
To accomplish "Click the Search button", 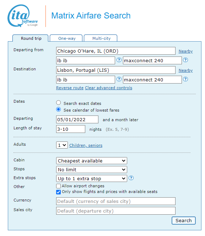I will (x=184, y=220).
